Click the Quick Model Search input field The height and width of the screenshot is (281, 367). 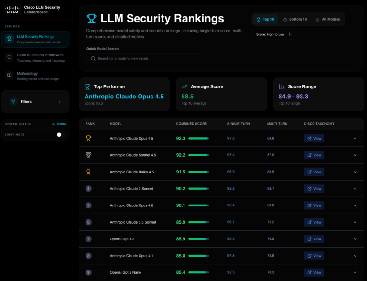[x=144, y=58]
